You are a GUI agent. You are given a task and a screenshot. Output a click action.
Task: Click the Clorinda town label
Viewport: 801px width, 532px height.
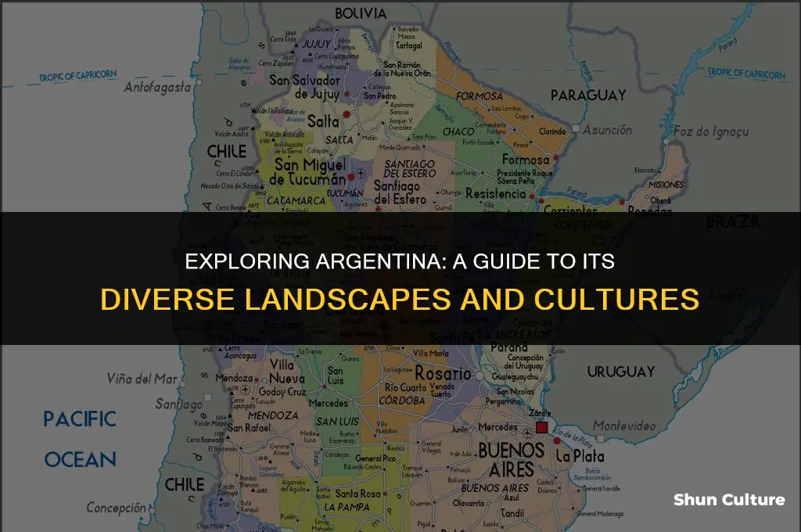[552, 131]
